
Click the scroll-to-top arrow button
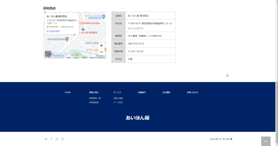tap(266, 141)
